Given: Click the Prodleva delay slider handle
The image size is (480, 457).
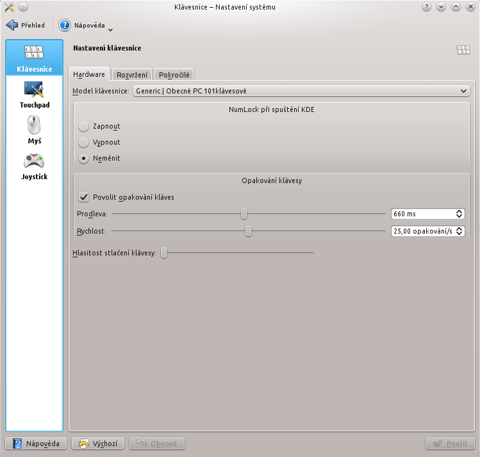Looking at the screenshot, I should [x=244, y=214].
